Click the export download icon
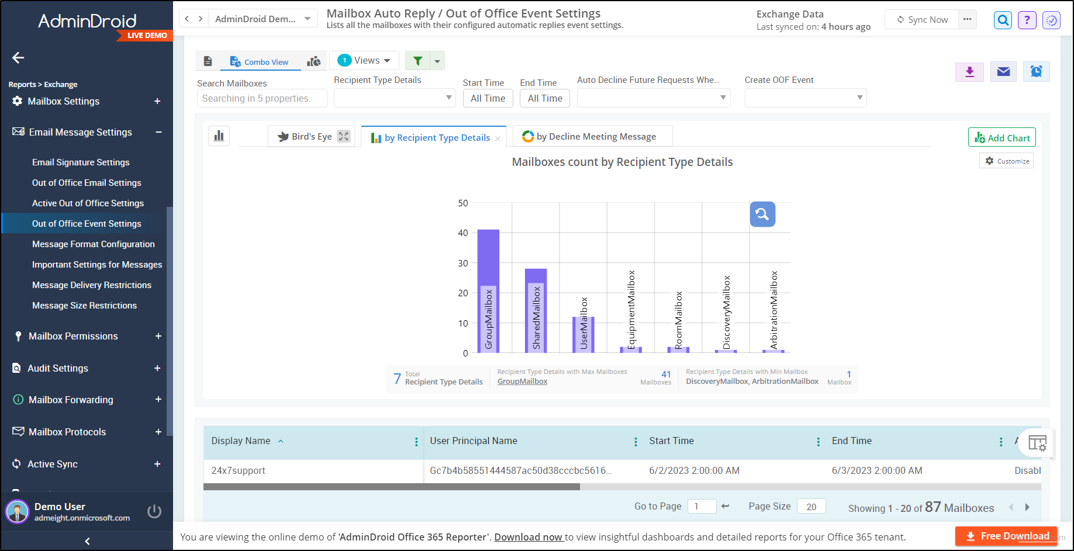Viewport: 1074px width, 551px height. (x=969, y=72)
